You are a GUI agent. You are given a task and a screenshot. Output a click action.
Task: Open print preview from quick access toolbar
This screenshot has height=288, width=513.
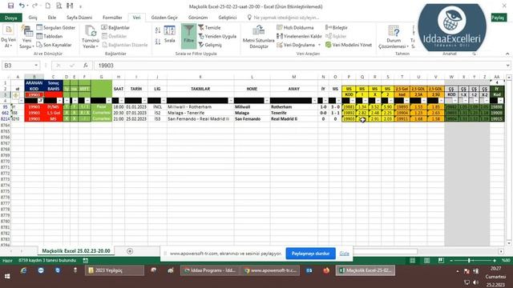click(59, 6)
